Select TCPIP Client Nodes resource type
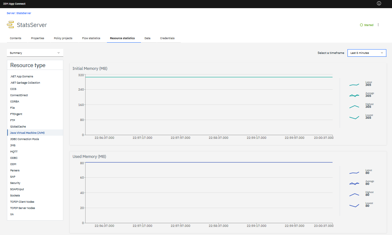 (35, 202)
